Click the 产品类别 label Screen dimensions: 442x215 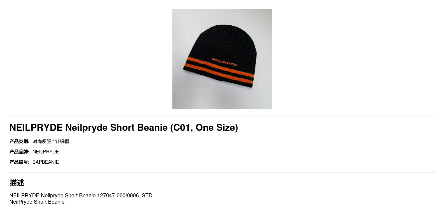click(x=19, y=141)
